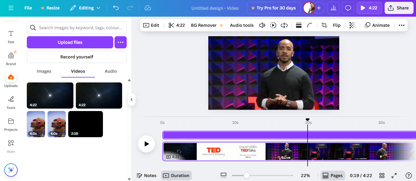The height and width of the screenshot is (181, 416).
Task: Select the first 4:22 space video thumbnail
Action: (x=50, y=96)
